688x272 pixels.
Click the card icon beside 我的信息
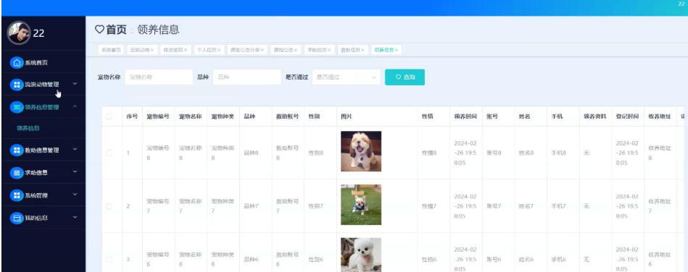[17, 218]
